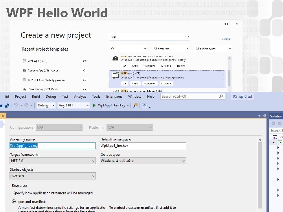
Task: Click the Live Share toolbar icon
Action: click(144, 106)
